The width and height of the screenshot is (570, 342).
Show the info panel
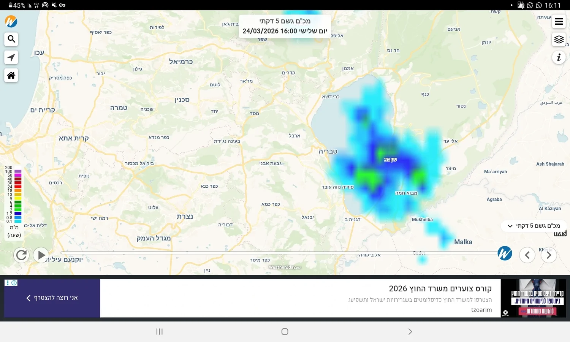coord(559,57)
